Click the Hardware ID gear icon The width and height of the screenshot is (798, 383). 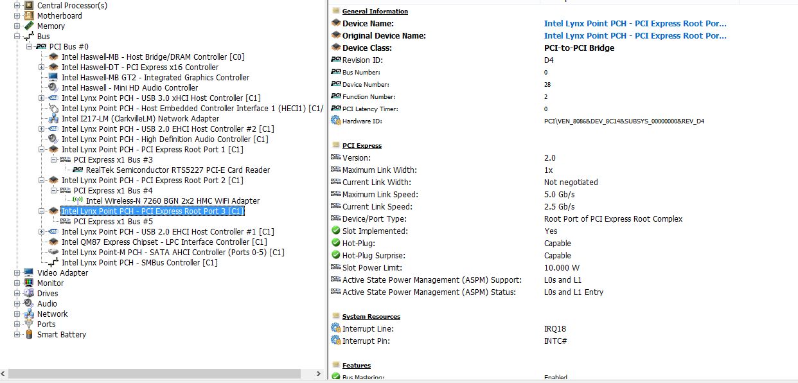click(335, 121)
